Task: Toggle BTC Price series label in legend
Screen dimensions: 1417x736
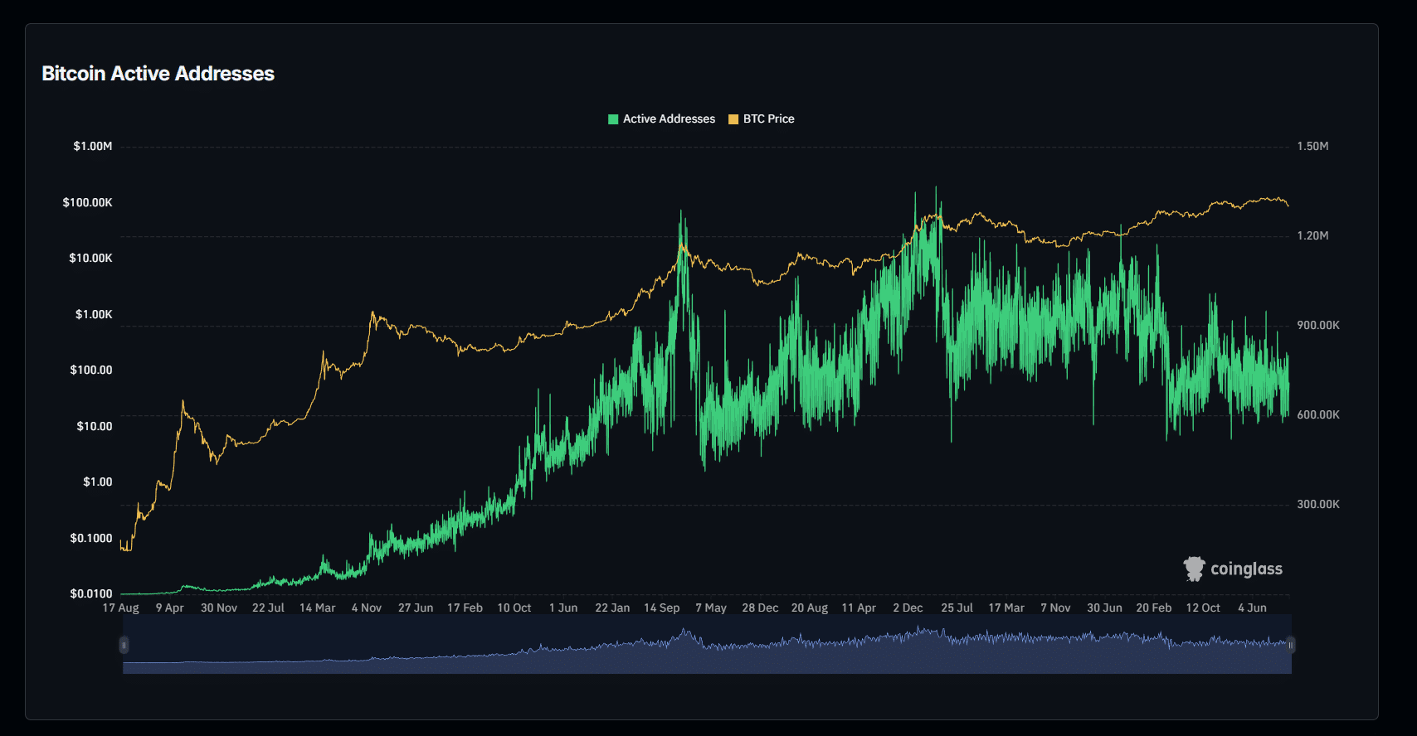Action: pos(768,119)
